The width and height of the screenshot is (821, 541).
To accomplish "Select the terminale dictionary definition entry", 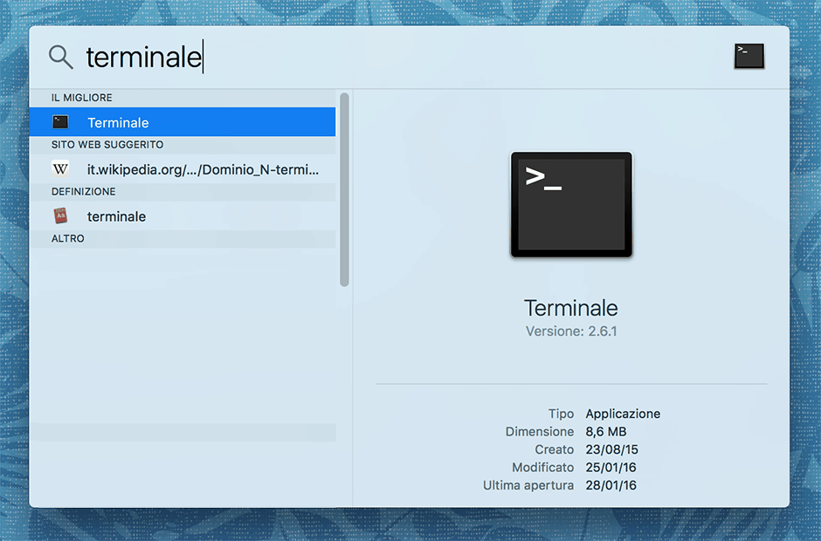I will point(116,216).
